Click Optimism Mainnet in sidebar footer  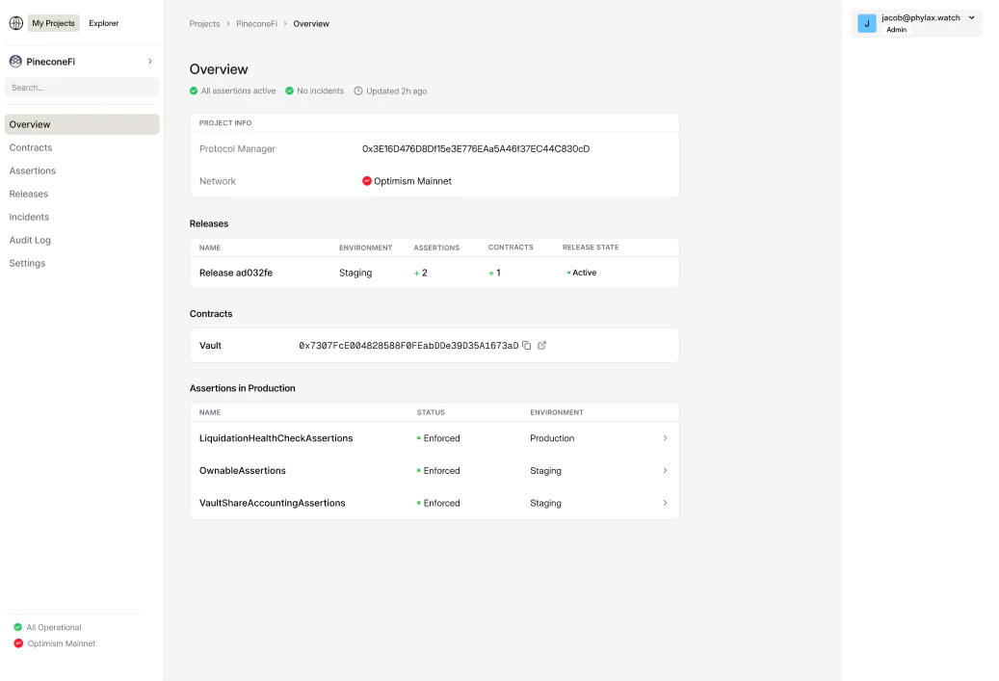(61, 643)
